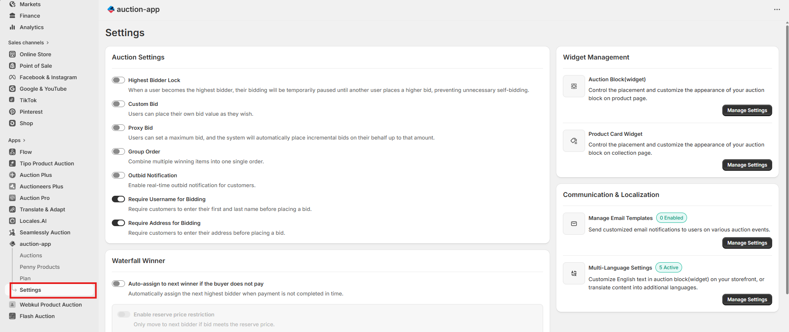Turn on the Proxy Bid switch

pos(118,128)
